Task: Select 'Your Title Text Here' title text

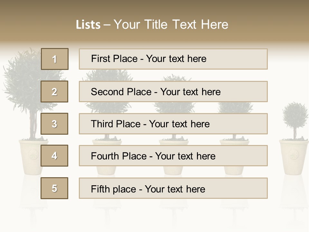Action: click(171, 24)
